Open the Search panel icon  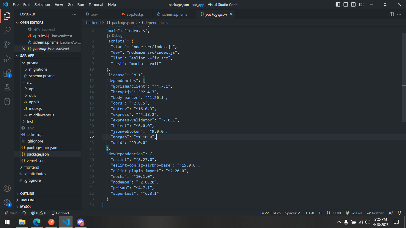tap(7, 30)
